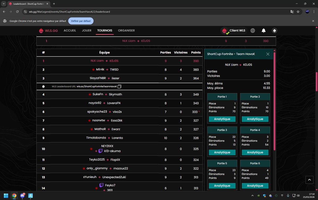Select the Leaderboard browser tab
Image resolution: width=318 pixels, height=200 pixels.
(x=29, y=4)
